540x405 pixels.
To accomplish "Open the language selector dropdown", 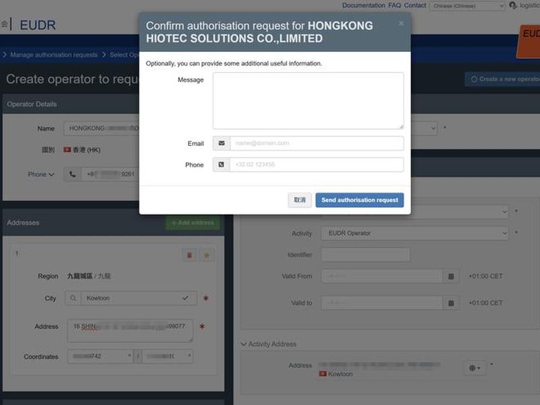I will 467,6.
